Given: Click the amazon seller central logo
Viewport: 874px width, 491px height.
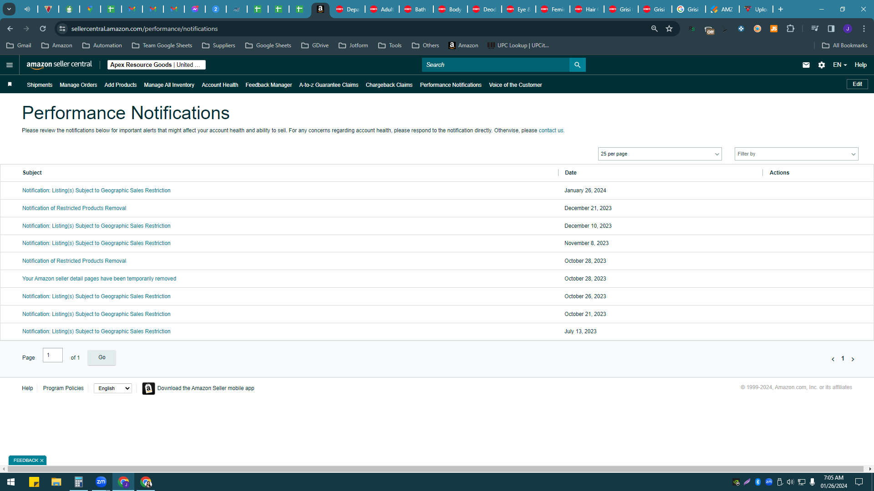Looking at the screenshot, I should click(59, 65).
